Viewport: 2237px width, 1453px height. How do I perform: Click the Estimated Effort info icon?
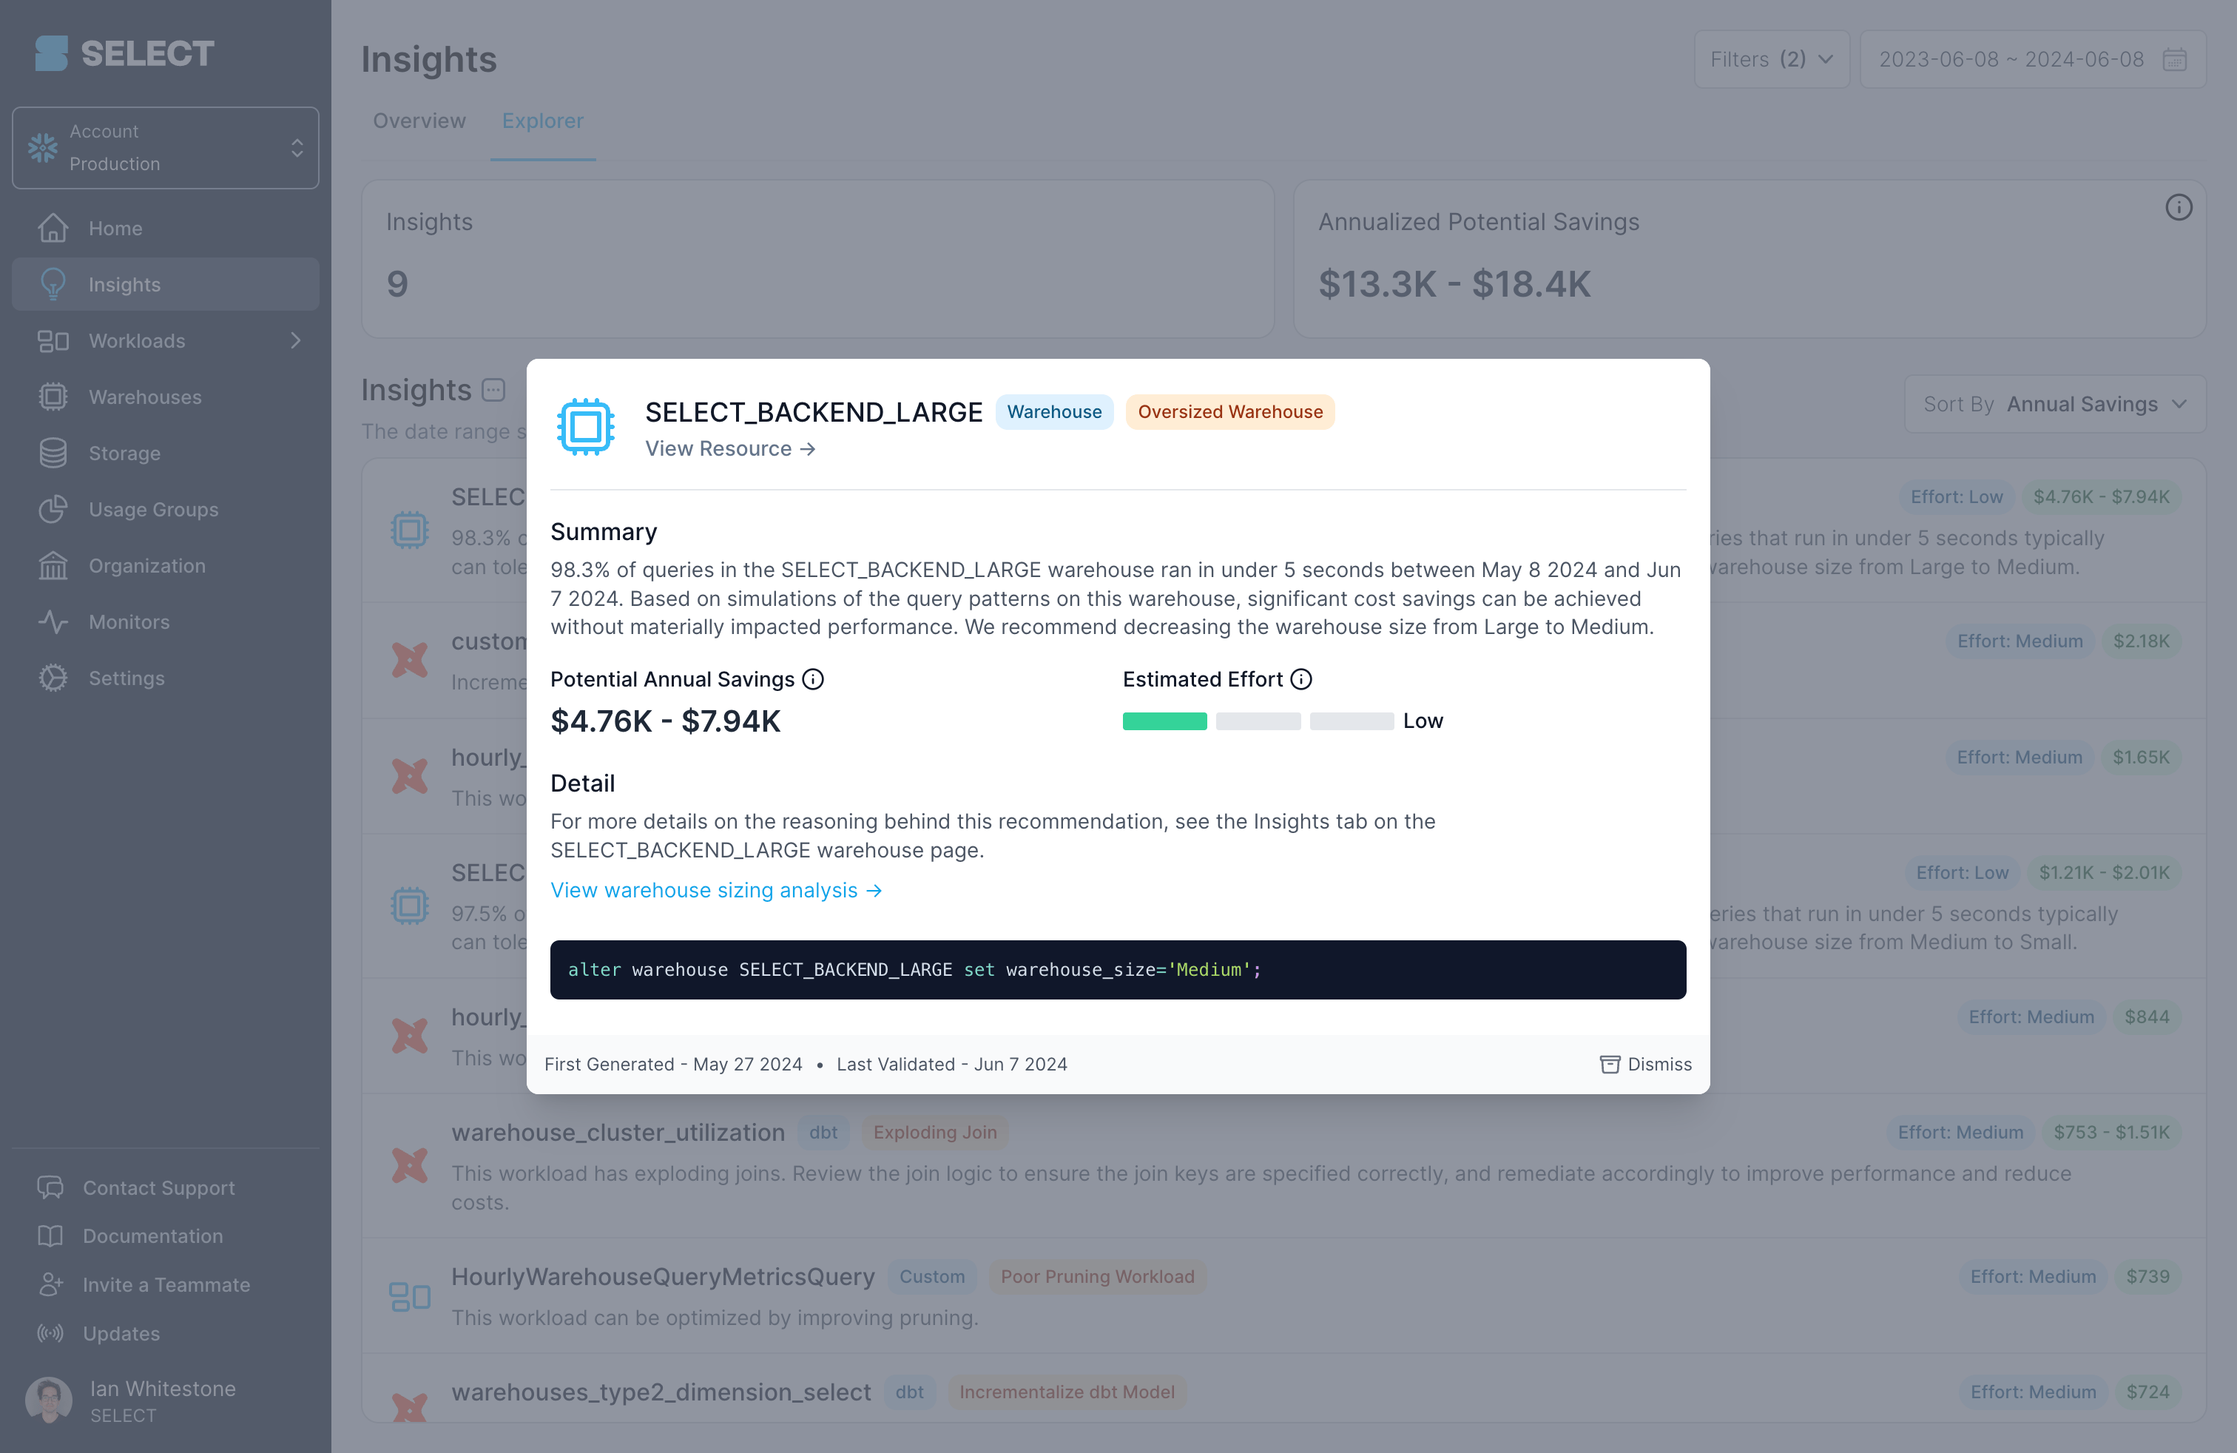pyautogui.click(x=1300, y=678)
